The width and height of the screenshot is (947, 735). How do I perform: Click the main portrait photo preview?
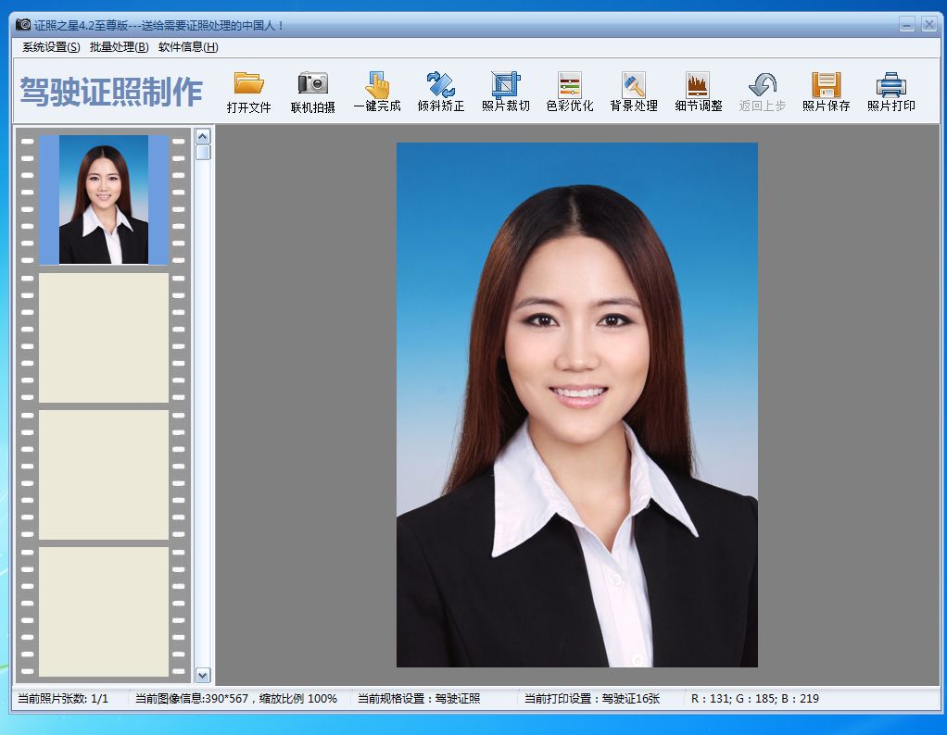pos(576,405)
